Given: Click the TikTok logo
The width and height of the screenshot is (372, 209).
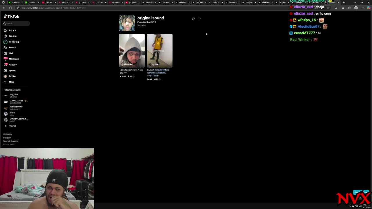Looking at the screenshot, I should (11, 17).
